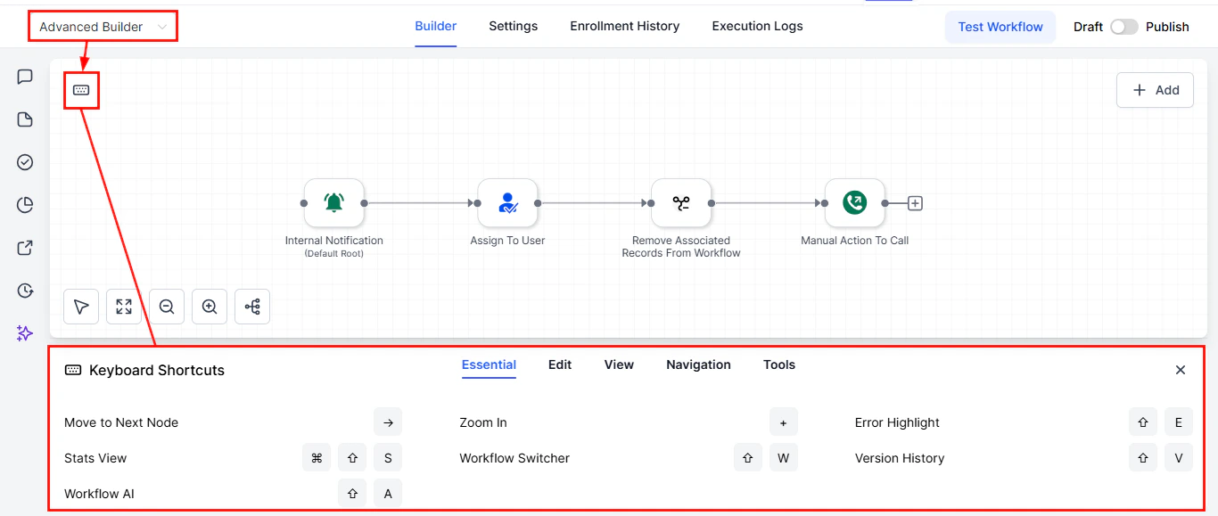1218x516 pixels.
Task: Select the Tools shortcuts tab
Action: [779, 364]
